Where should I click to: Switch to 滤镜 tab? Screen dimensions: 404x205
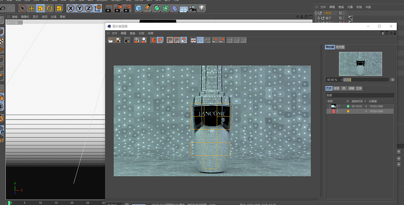(351, 88)
